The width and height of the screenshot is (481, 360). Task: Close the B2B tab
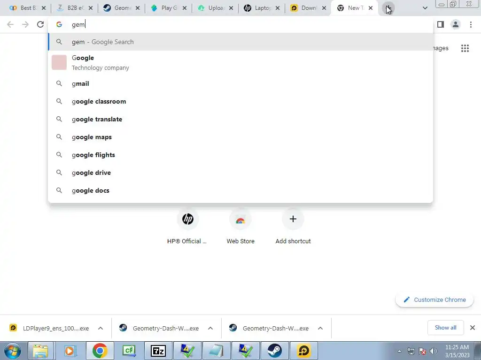pyautogui.click(x=91, y=8)
